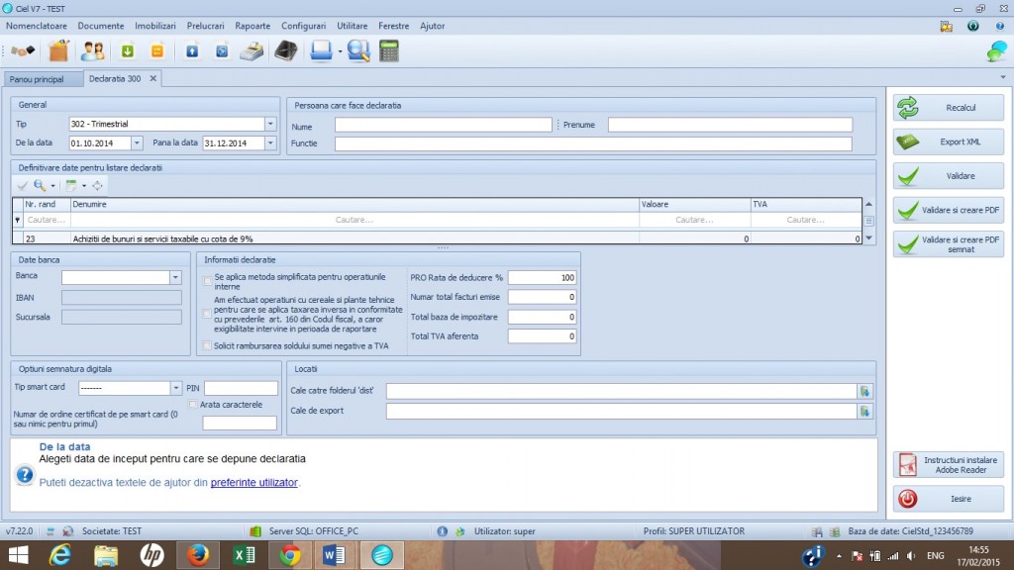This screenshot has height=570, width=1014.
Task: Open the two-people users toolbar icon
Action: (x=92, y=50)
